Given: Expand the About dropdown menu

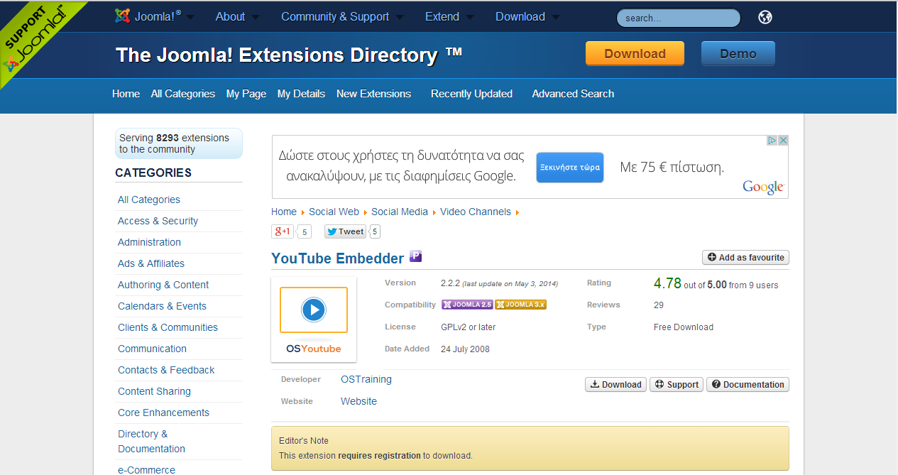Looking at the screenshot, I should click(x=256, y=17).
